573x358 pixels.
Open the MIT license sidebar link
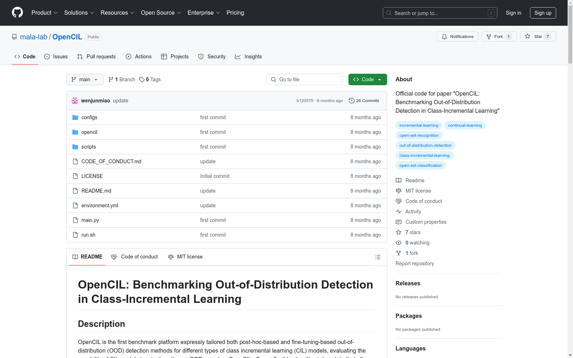[413, 191]
